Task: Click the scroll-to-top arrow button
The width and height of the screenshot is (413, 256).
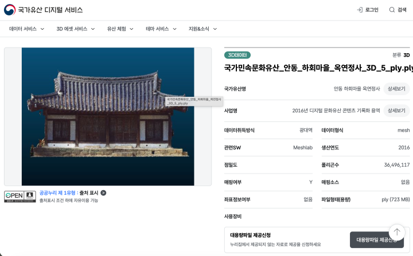Action: coord(397,232)
